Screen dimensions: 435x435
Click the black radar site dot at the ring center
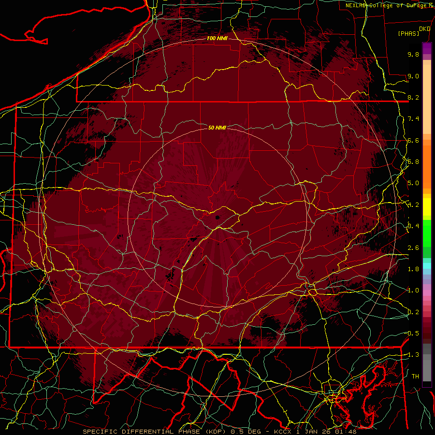[x=217, y=217]
